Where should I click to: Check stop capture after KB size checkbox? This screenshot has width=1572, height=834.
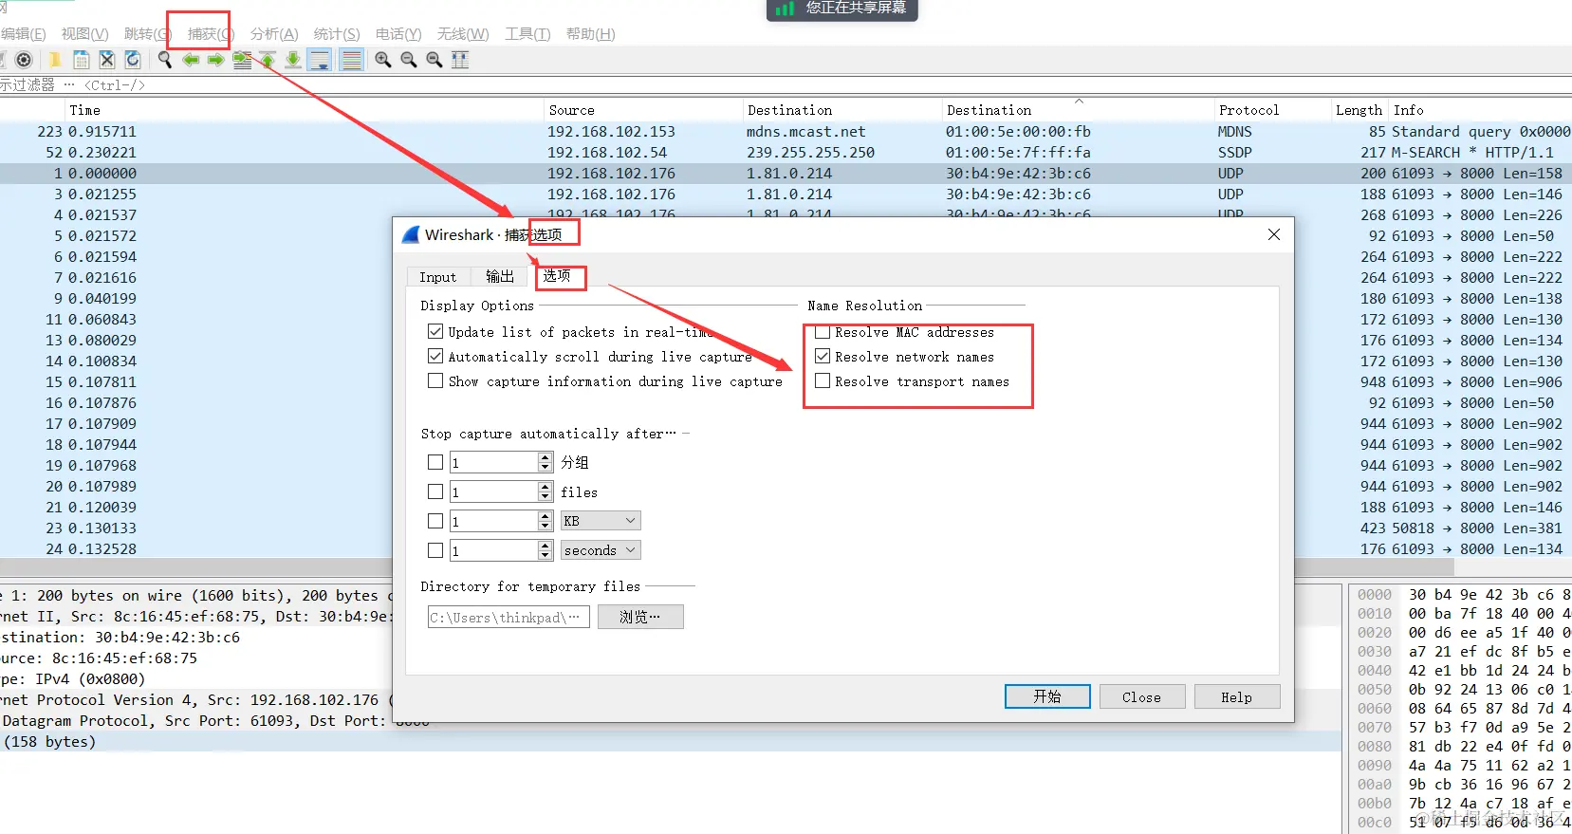[x=435, y=521]
